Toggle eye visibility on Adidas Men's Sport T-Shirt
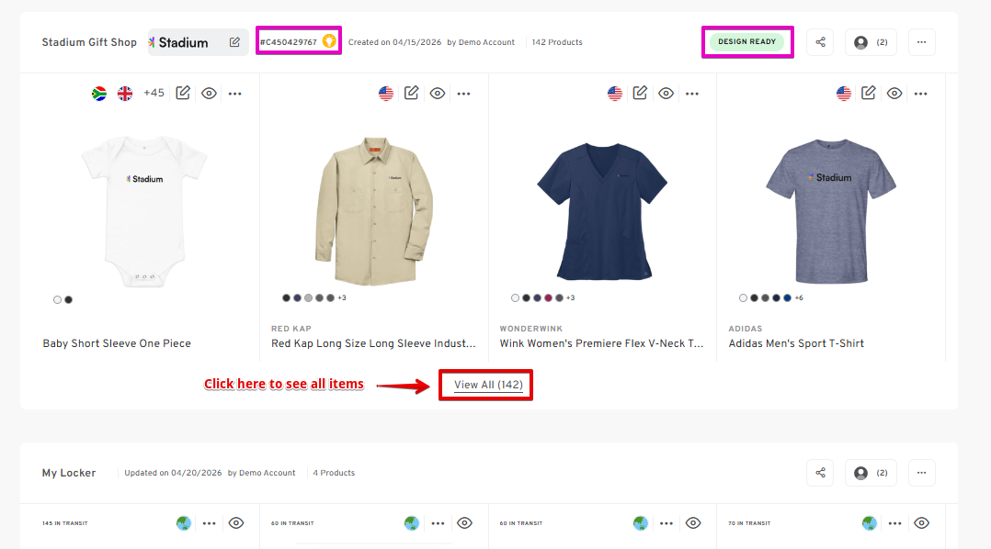Viewport: 991px width, 549px height. (894, 93)
